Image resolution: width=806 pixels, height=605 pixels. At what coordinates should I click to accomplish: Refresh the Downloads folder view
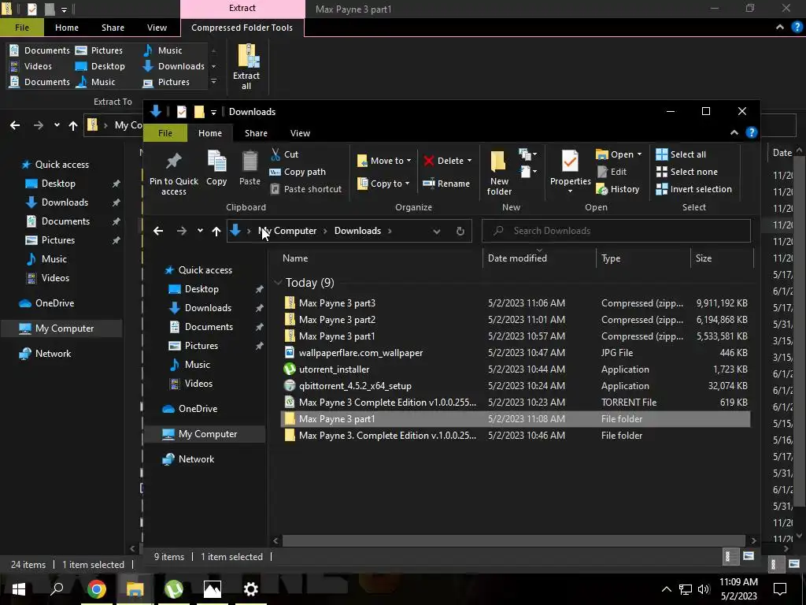[x=460, y=231]
